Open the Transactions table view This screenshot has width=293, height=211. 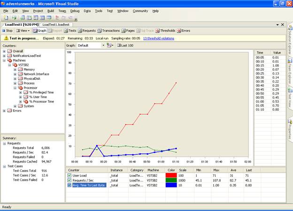(108, 31)
